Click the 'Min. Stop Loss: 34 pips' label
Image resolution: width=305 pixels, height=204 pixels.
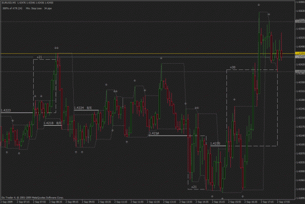tap(39, 8)
